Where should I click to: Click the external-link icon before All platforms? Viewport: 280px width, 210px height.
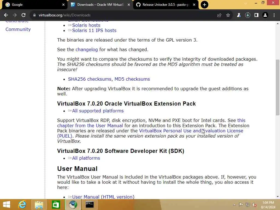(70, 158)
